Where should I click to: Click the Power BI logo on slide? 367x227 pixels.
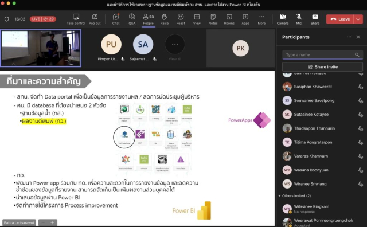(192, 210)
